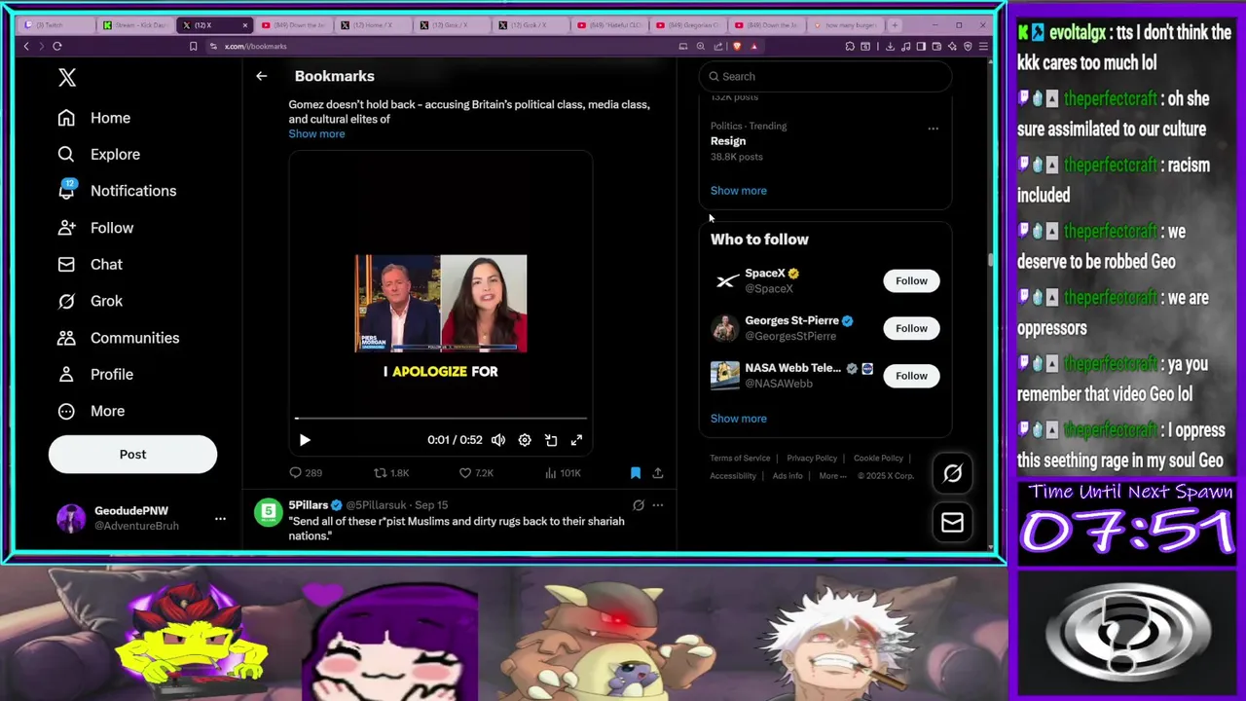Show more Who to follow suggestions
The width and height of the screenshot is (1246, 701).
click(x=738, y=419)
